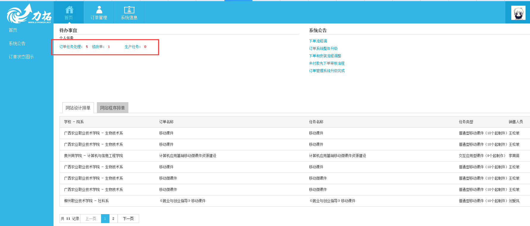Open 订单状态图示 in the sidebar
This screenshot has height=226, width=530.
[21, 57]
